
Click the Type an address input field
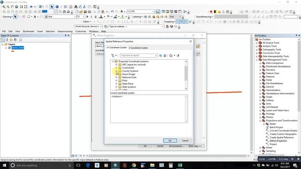click(x=136, y=26)
